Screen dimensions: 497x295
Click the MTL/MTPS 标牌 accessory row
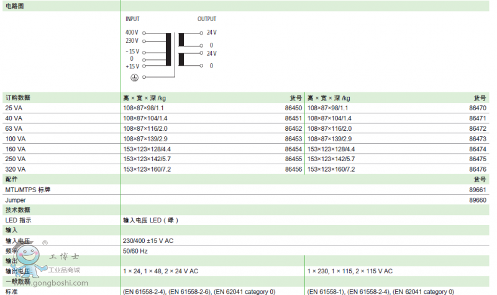[x=28, y=189]
